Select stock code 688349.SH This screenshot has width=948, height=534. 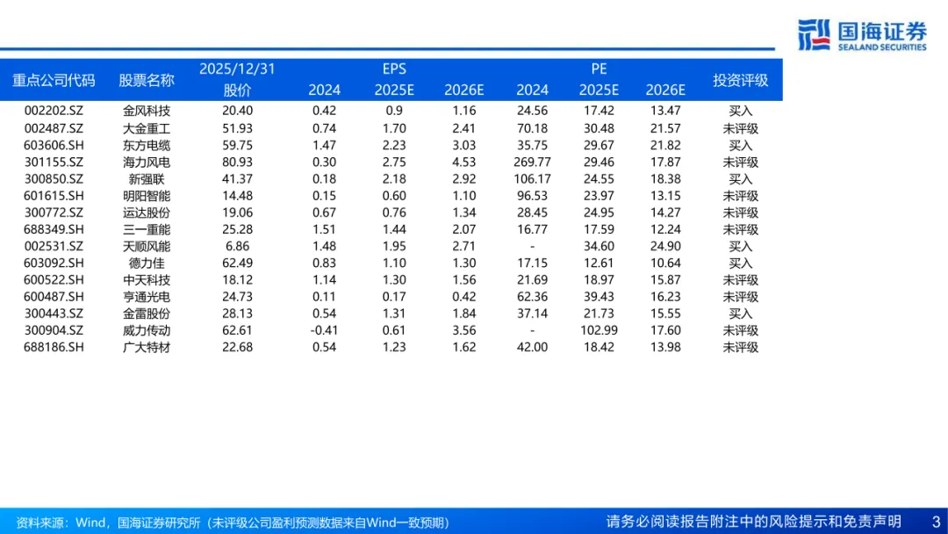54,230
